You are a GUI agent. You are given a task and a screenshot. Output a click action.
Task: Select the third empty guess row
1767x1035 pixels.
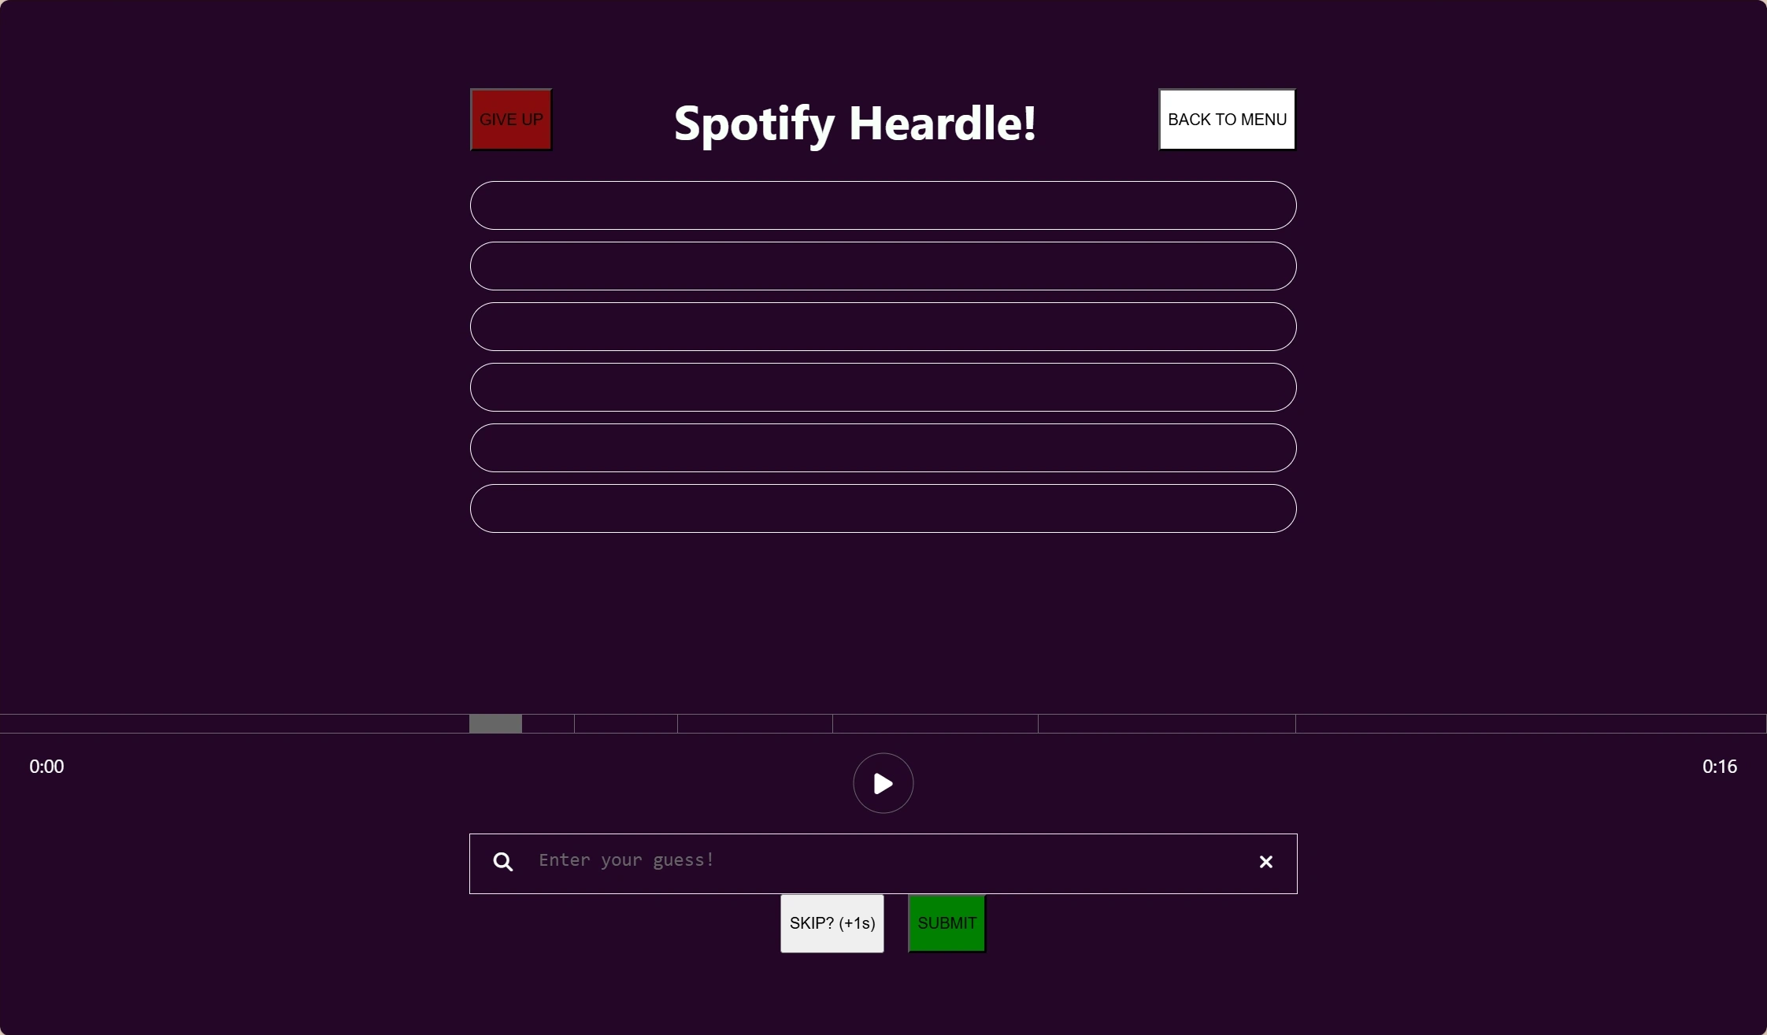[x=883, y=327]
